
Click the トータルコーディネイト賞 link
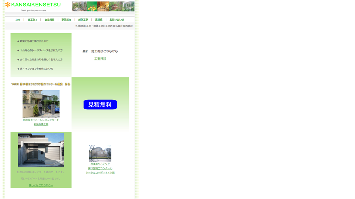pyautogui.click(x=100, y=173)
